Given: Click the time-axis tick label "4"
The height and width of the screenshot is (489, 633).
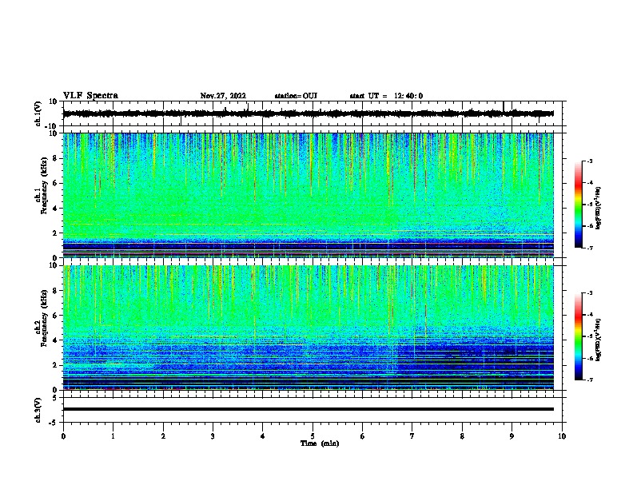Looking at the screenshot, I should point(263,436).
